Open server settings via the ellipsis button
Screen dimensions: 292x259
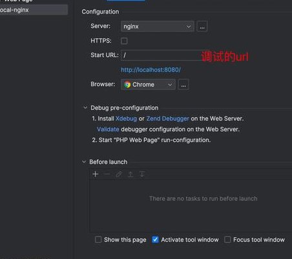[202, 27]
